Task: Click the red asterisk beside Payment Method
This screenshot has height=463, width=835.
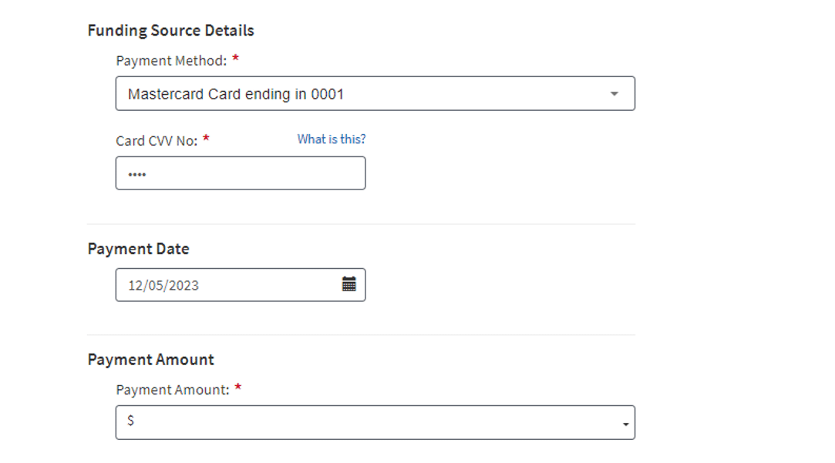Action: click(236, 59)
